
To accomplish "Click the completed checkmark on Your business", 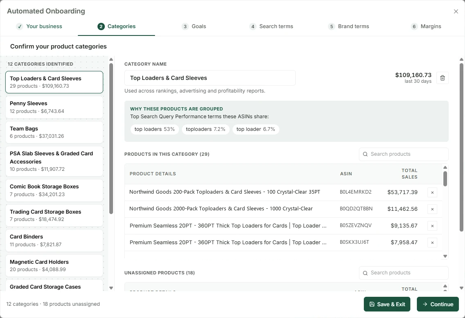I will coord(20,26).
